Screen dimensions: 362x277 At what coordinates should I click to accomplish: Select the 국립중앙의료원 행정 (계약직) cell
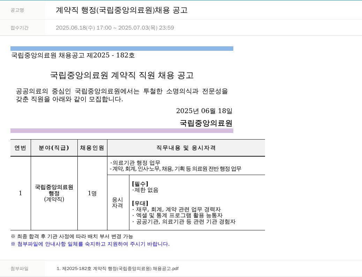point(54,193)
